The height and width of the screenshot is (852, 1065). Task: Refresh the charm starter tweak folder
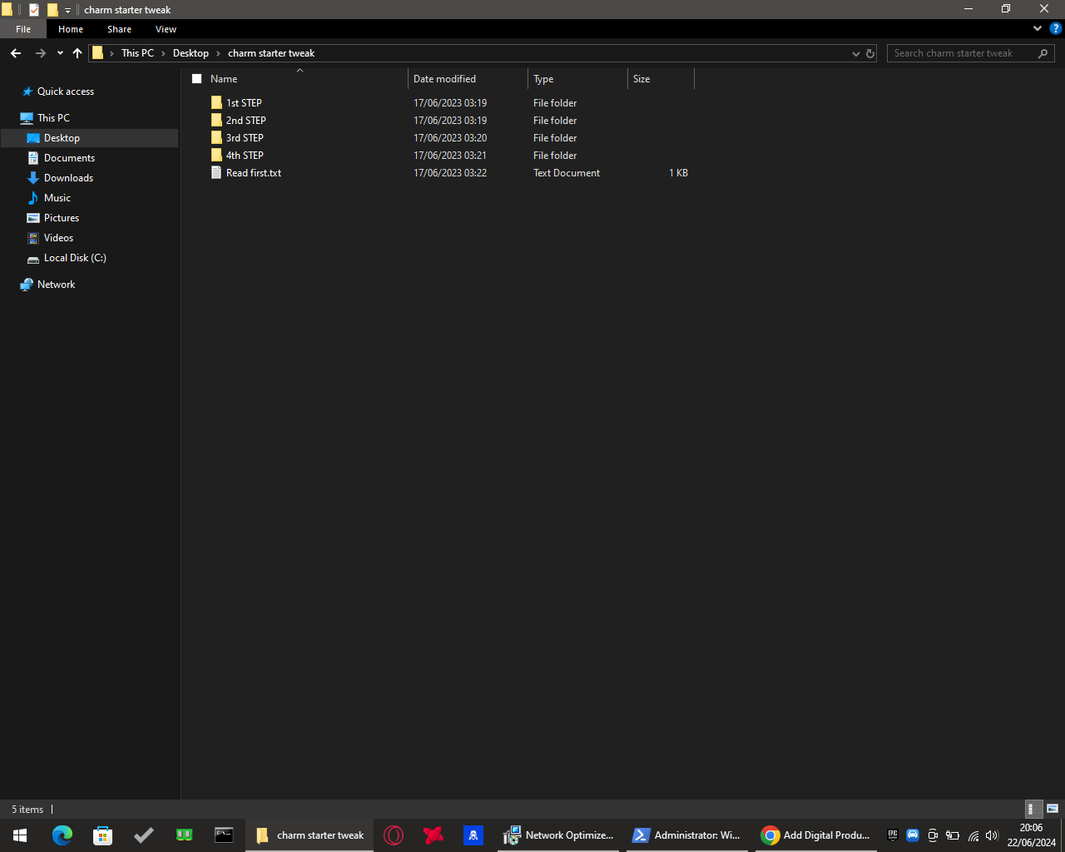pyautogui.click(x=870, y=53)
